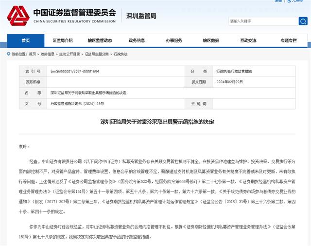
Task: Click the article heading 深圳证监局关于对袁玲采取出具警示函措施的决定
Action: [157, 122]
